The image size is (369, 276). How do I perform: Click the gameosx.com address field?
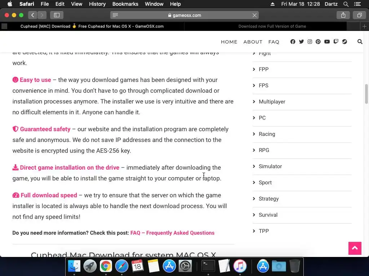click(184, 15)
